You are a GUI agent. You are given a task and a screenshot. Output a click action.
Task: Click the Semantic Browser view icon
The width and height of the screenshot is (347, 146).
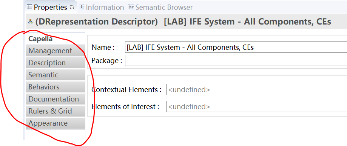131,7
